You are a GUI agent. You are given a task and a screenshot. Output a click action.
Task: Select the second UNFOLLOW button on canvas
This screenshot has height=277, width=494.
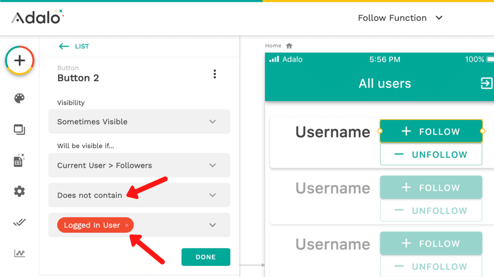click(x=431, y=211)
